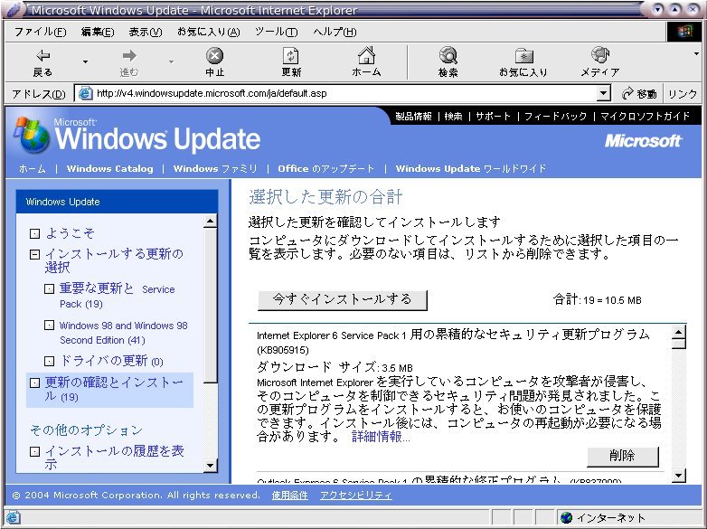Click box beside インストールの履歴を表示
707x529 pixels.
click(x=34, y=451)
